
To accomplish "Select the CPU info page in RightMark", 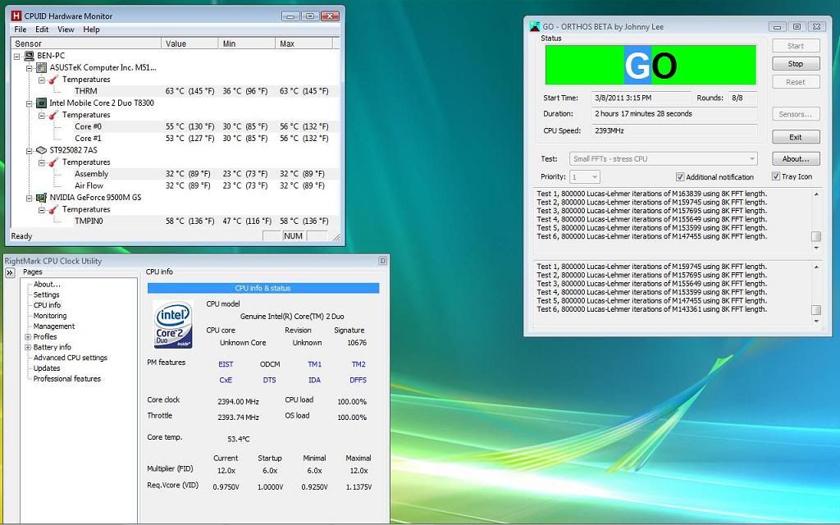I will [47, 305].
